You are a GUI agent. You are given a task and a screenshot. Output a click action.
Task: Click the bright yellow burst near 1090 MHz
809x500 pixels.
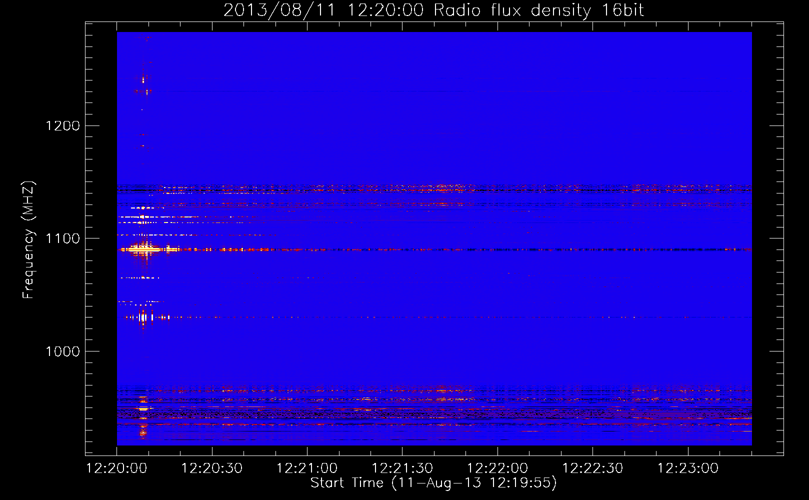click(x=145, y=248)
